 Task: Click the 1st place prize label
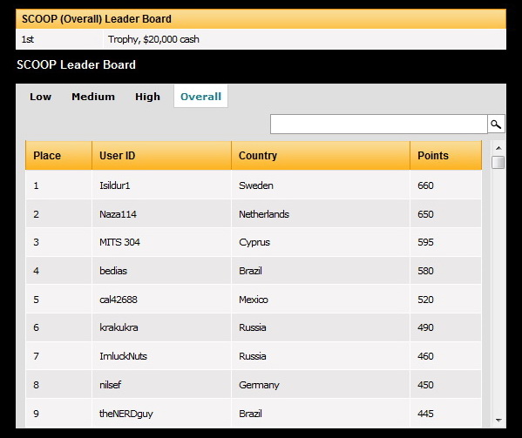[28, 39]
